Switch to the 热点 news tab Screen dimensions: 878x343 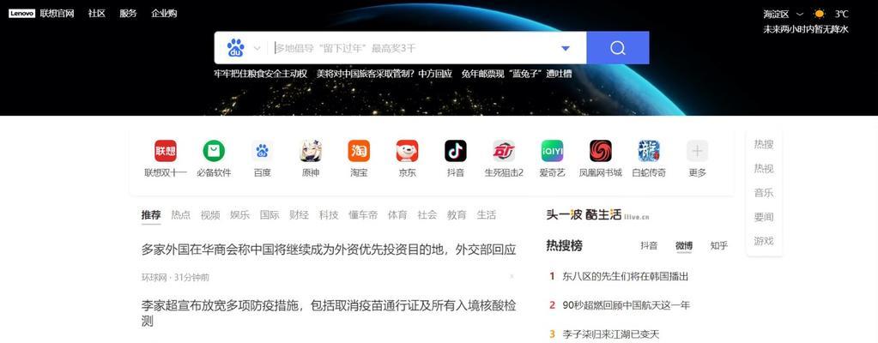181,215
